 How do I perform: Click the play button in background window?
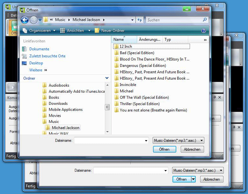[11, 87]
